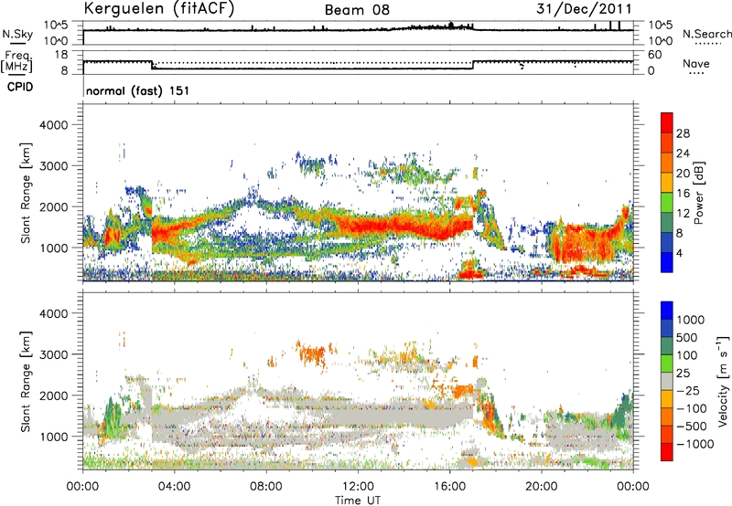Click the '16:00' time axis tick label
The image size is (732, 506).
(x=449, y=487)
